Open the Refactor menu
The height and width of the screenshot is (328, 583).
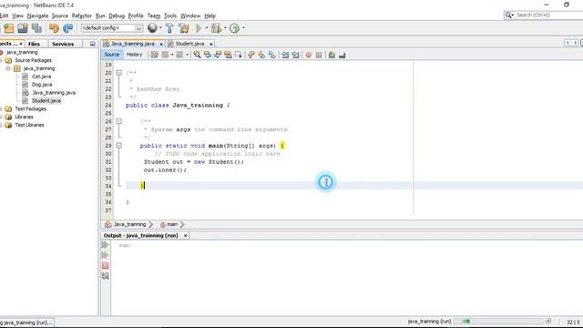[81, 15]
